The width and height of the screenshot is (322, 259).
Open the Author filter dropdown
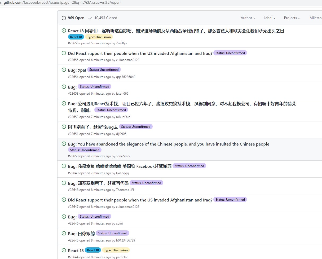point(248,18)
